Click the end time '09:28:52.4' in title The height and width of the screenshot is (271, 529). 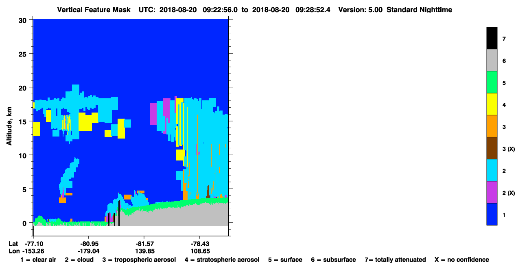tap(313, 9)
